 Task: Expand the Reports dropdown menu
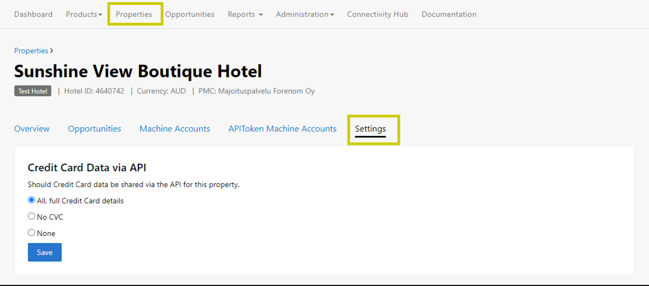pos(245,14)
